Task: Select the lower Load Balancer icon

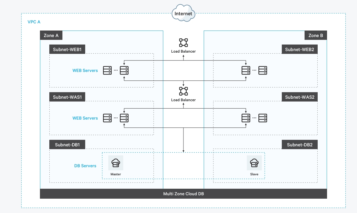Action: (183, 91)
